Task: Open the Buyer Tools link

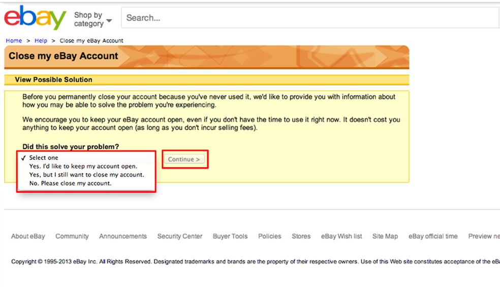Action: coord(230,236)
